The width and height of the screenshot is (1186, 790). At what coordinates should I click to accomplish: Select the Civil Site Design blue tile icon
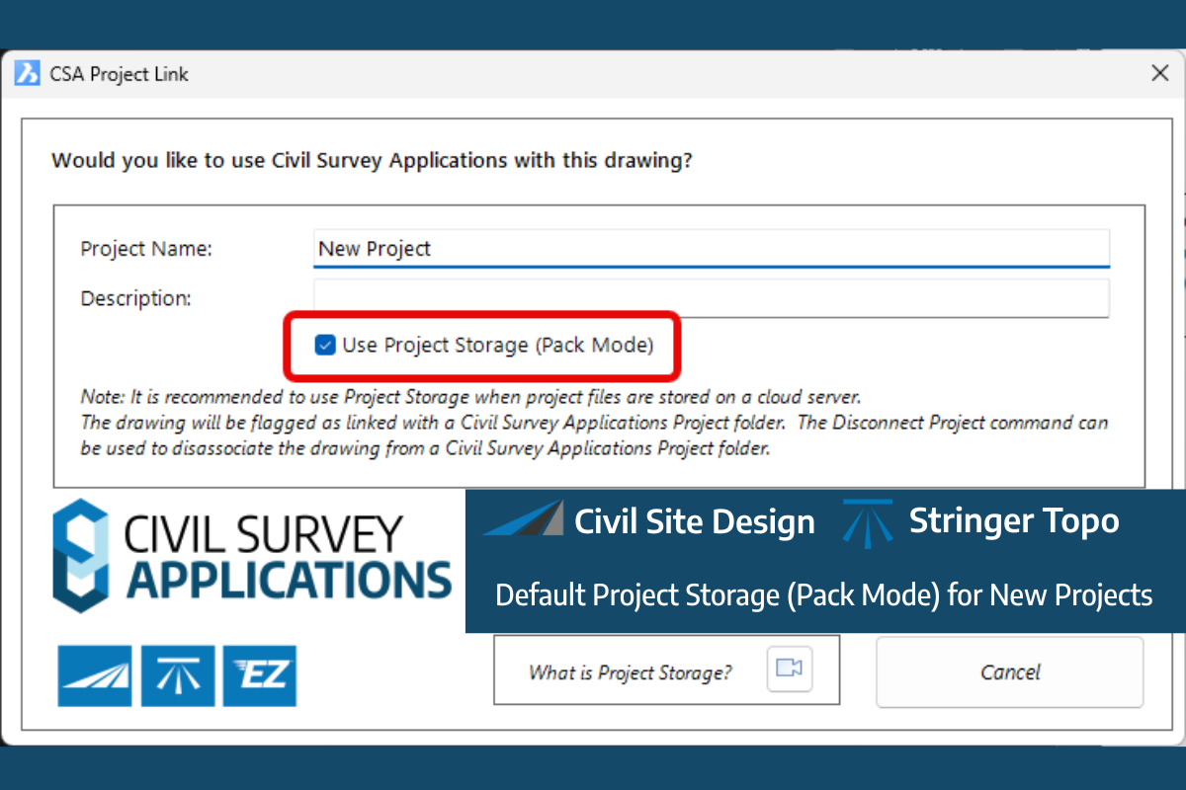tap(94, 675)
